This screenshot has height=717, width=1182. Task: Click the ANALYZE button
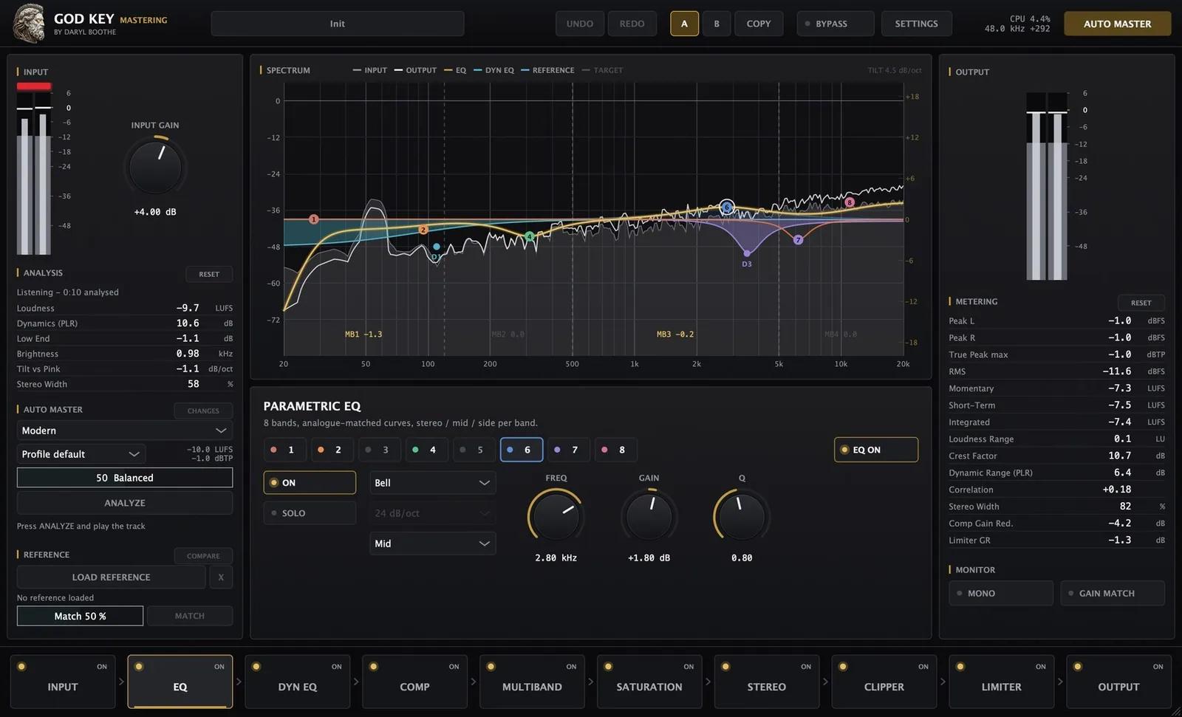[125, 503]
